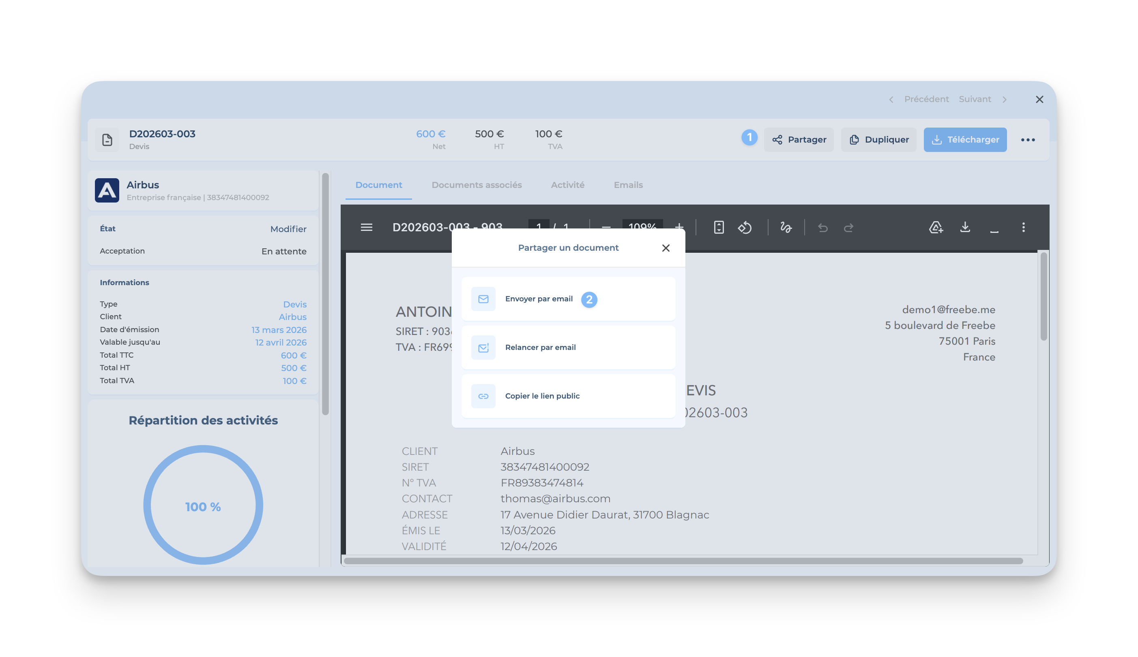This screenshot has height=657, width=1138.
Task: Close the Partager un document dialog
Action: tap(665, 248)
